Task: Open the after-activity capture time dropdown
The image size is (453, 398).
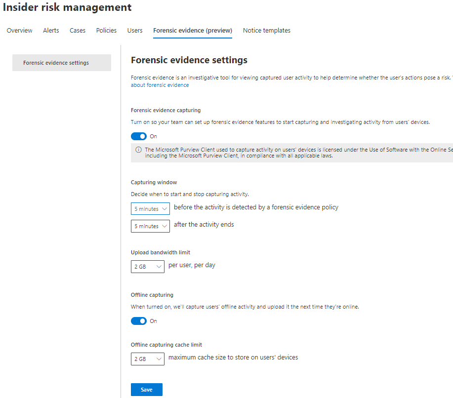Action: point(150,226)
